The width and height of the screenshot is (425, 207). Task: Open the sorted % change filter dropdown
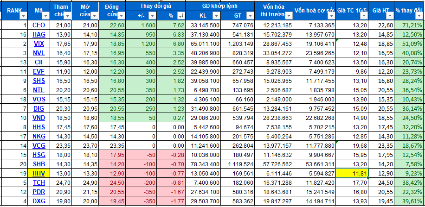coord(181,16)
